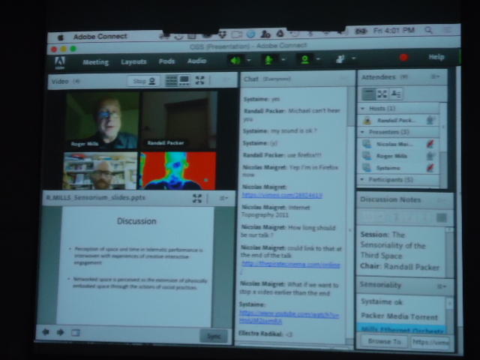Image resolution: width=480 pixels, height=360 pixels.
Task: Open the Audio menu
Action: click(x=196, y=61)
